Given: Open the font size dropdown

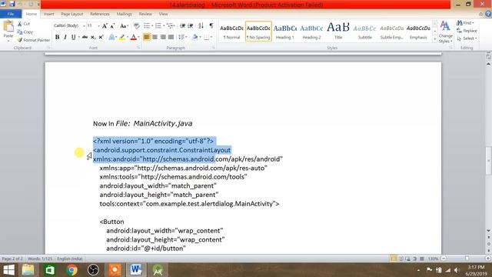Looking at the screenshot, I should coord(98,25).
